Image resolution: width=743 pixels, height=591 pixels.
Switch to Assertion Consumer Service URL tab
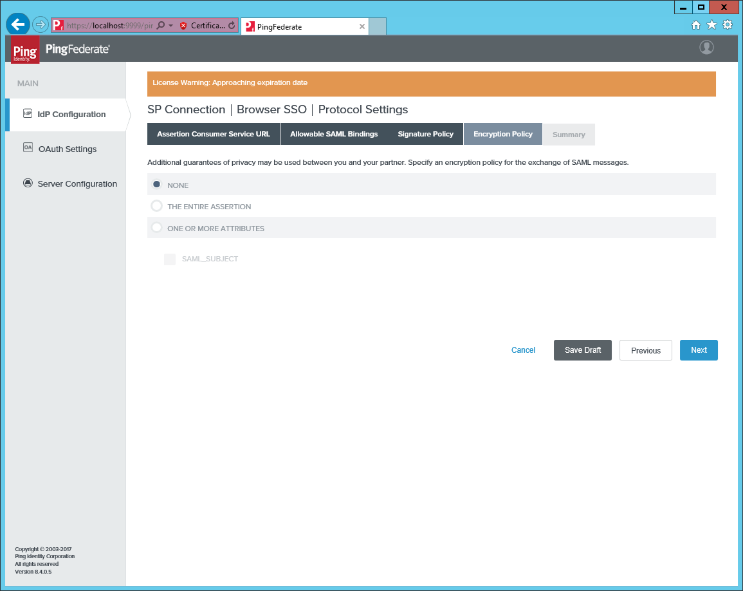(x=214, y=135)
